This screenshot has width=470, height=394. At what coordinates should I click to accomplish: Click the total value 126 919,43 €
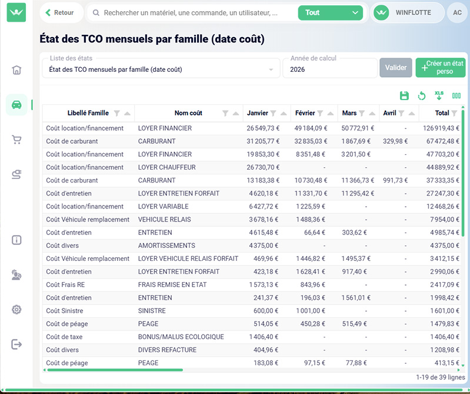441,128
